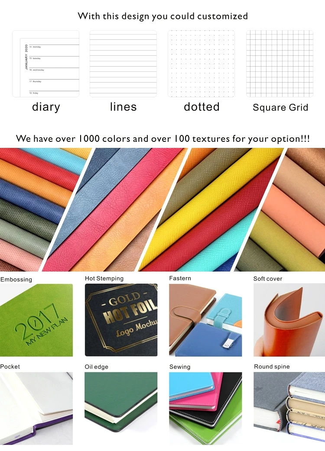
Task: Click the 'Square Grid' label text
Action: [x=280, y=107]
